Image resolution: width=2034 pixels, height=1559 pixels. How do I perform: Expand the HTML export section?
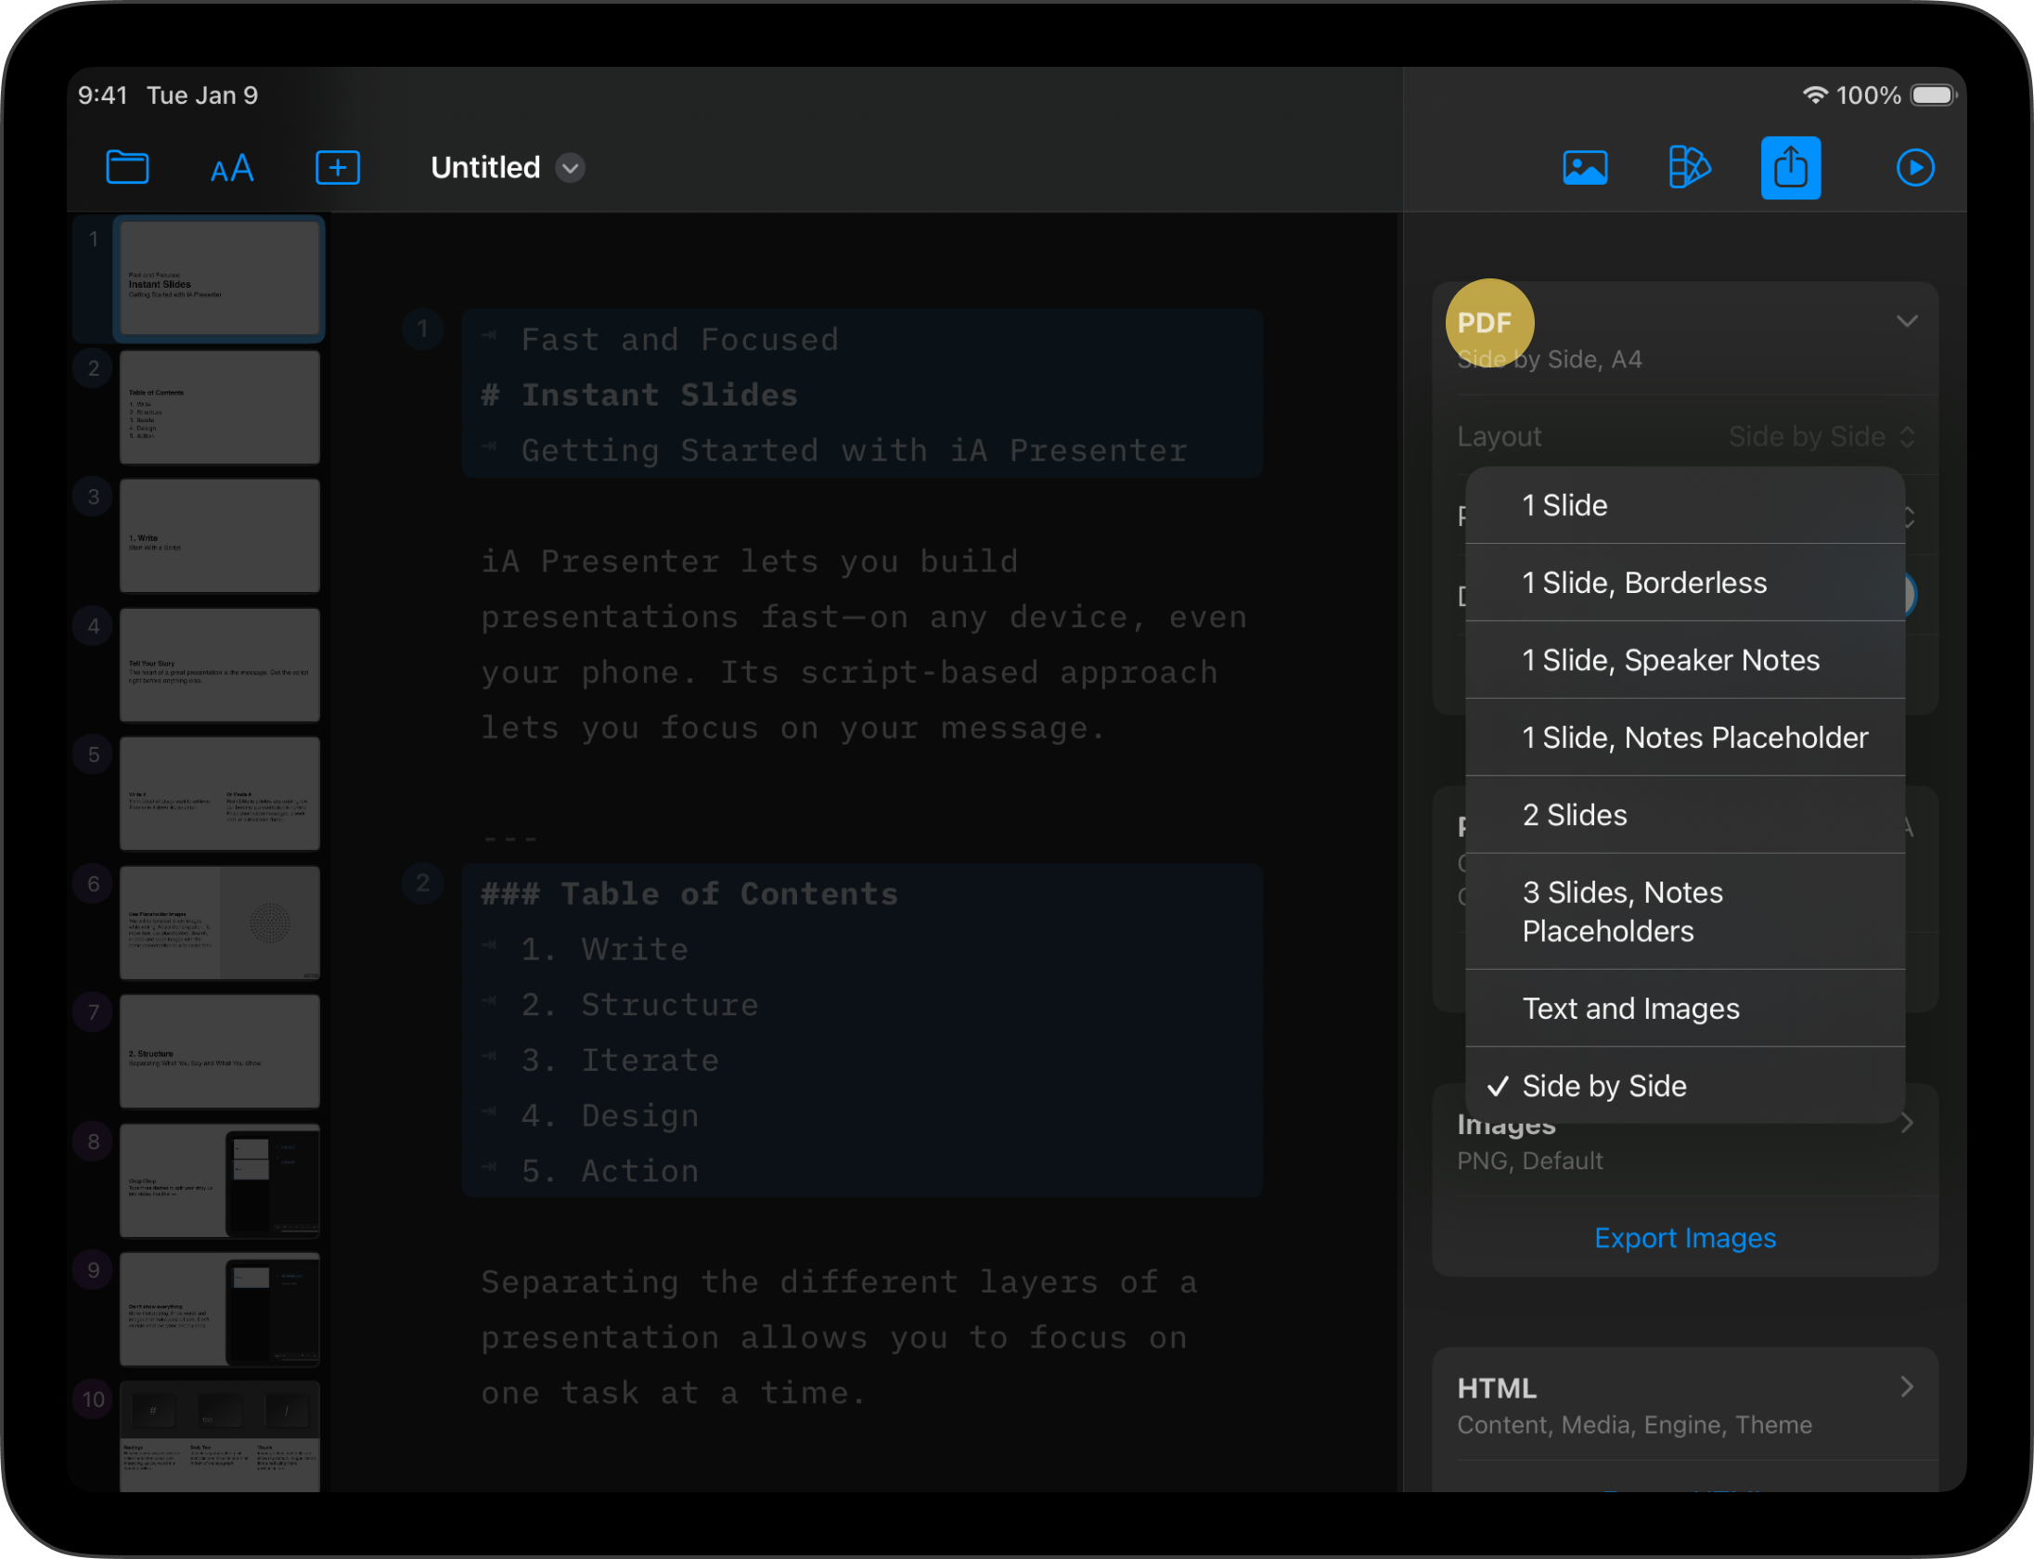click(1907, 1387)
